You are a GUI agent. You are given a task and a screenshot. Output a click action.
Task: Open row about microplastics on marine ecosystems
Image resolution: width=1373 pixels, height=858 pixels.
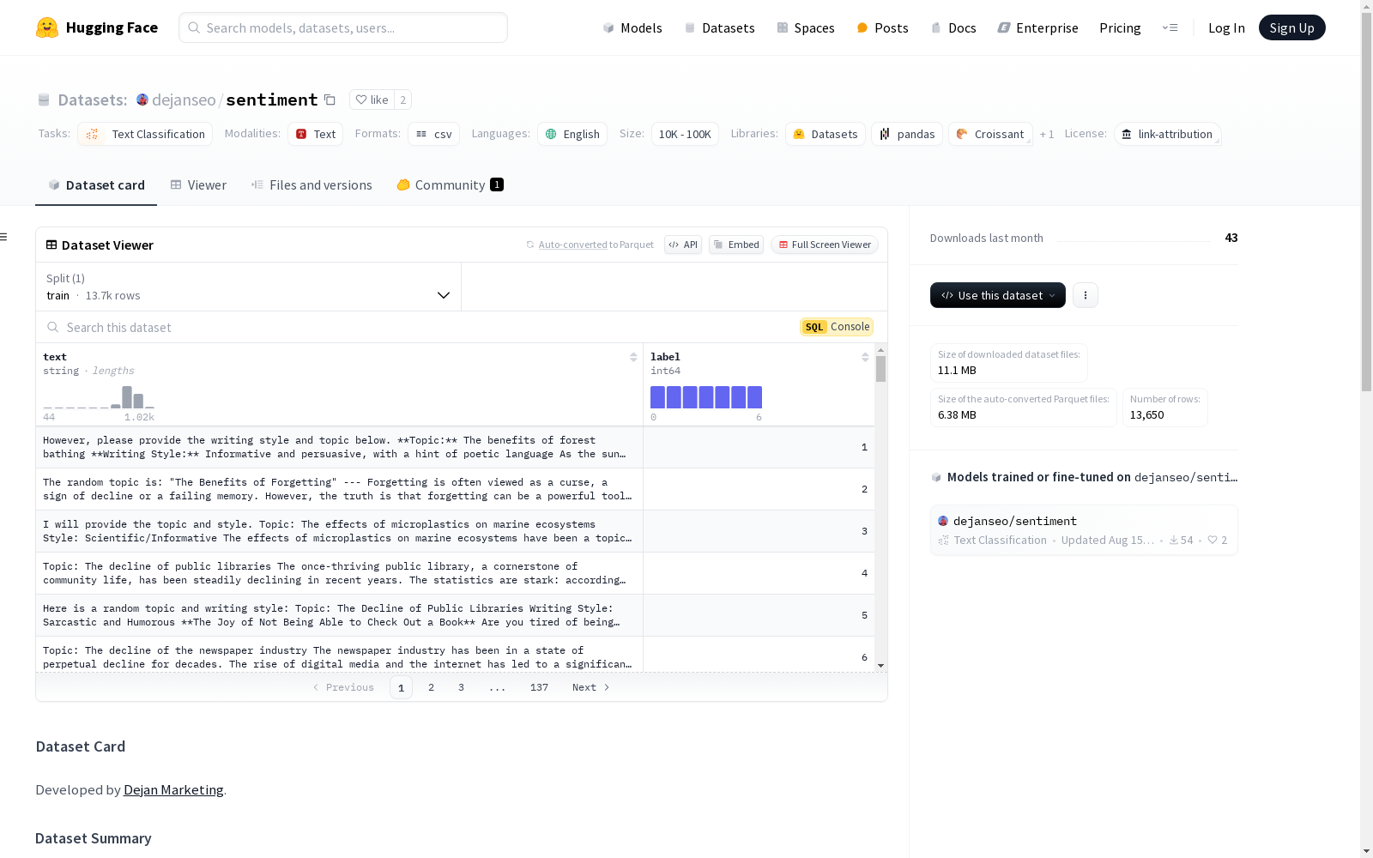[x=455, y=531]
